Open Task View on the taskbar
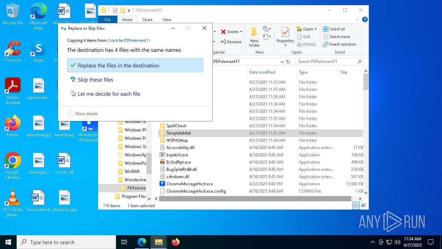This screenshot has width=442, height=249. click(124, 242)
